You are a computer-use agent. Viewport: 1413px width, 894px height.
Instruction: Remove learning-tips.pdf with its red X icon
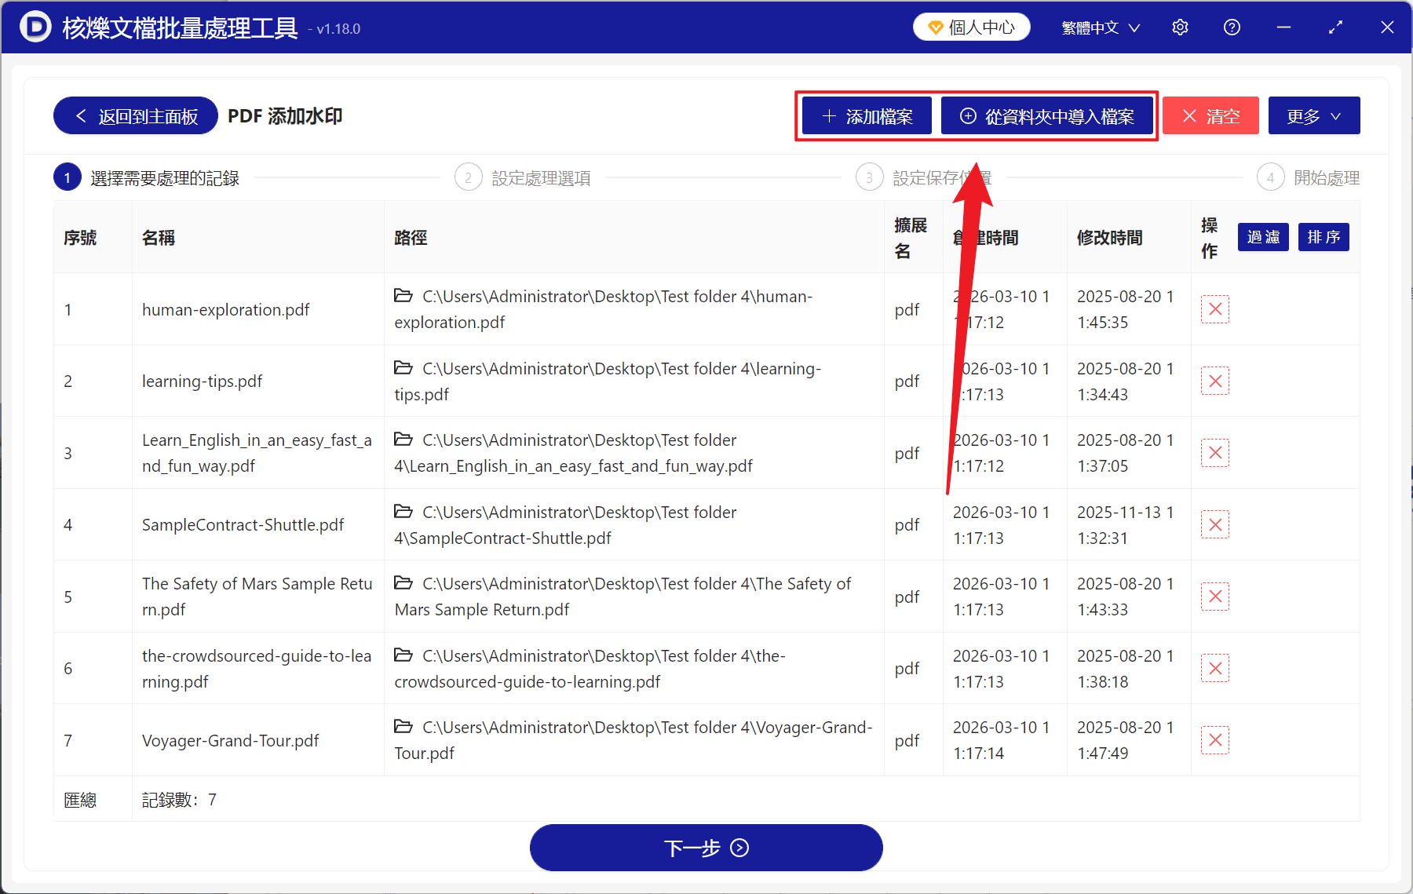point(1214,381)
